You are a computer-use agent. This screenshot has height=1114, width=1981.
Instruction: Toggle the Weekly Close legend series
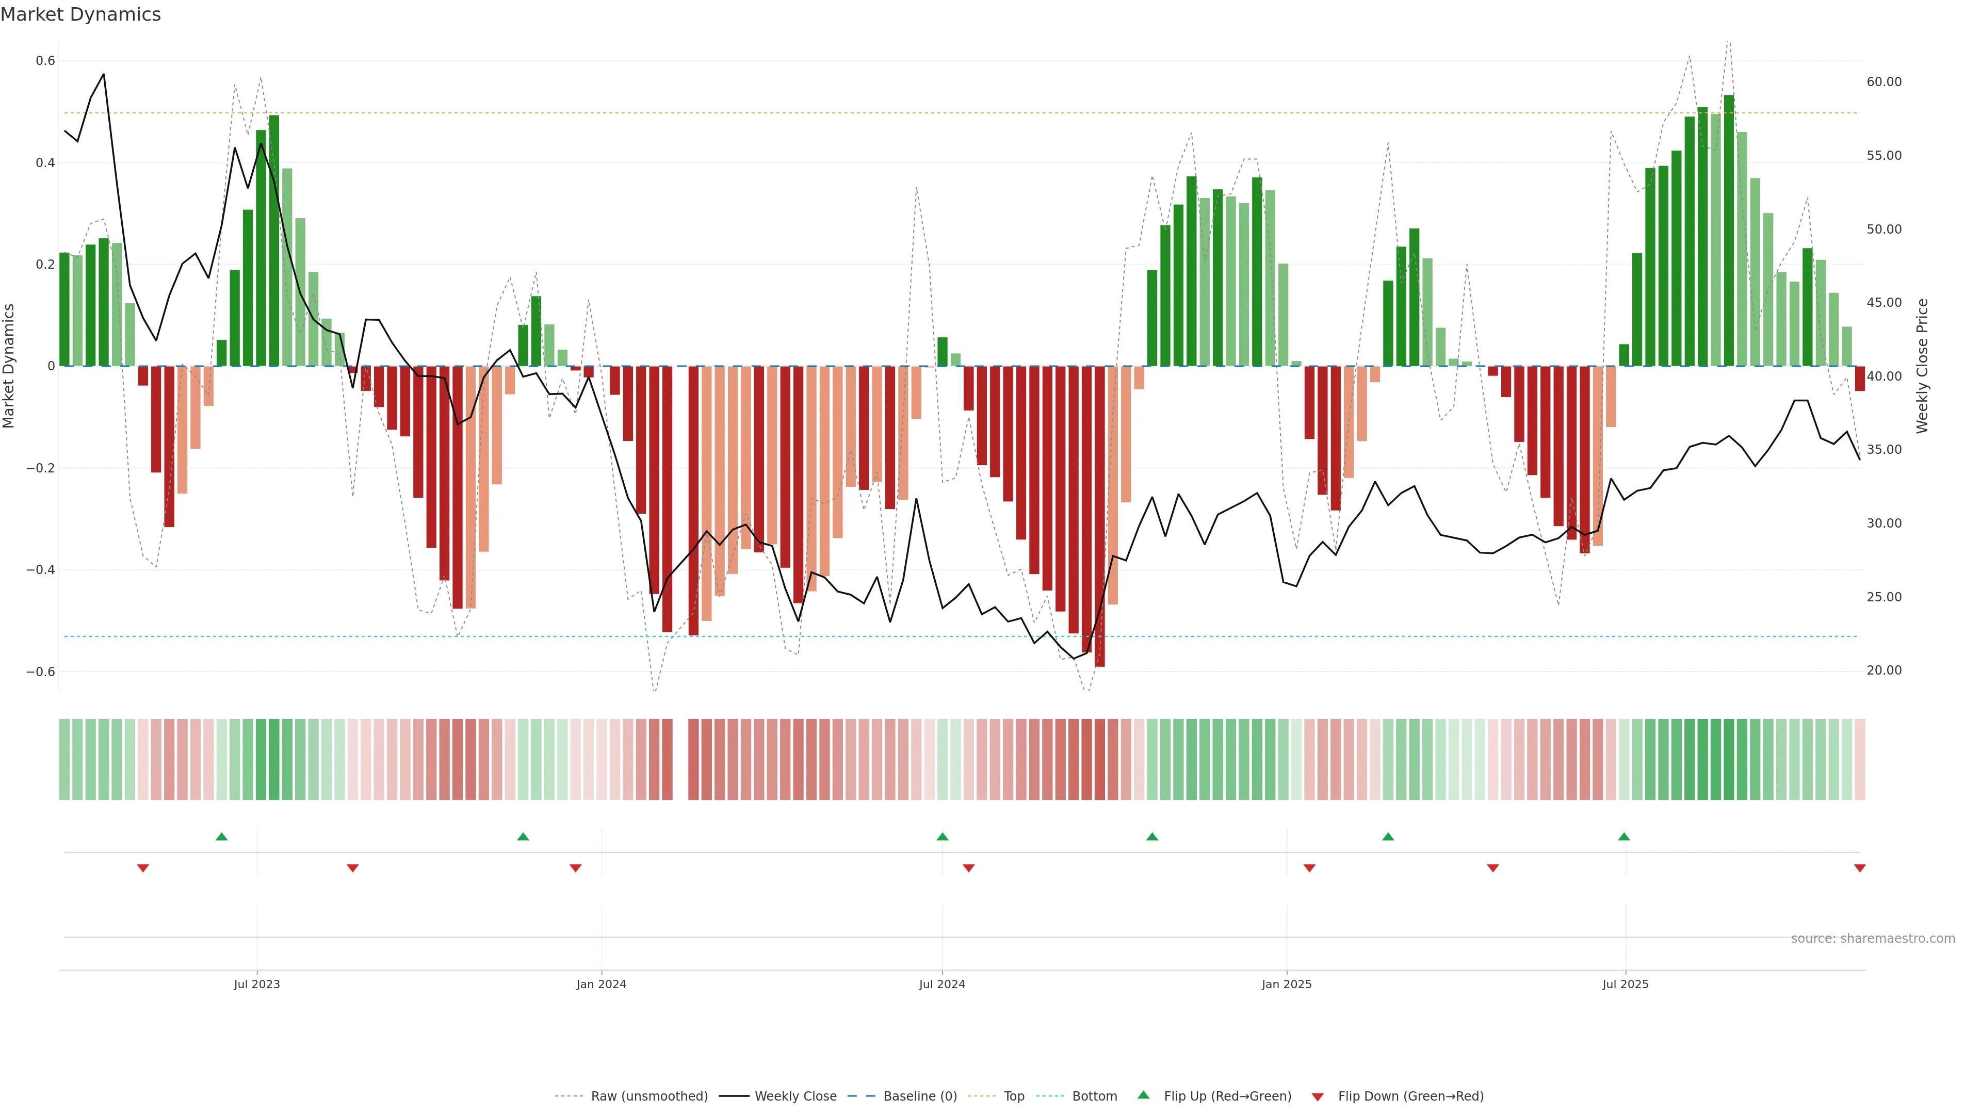795,1095
